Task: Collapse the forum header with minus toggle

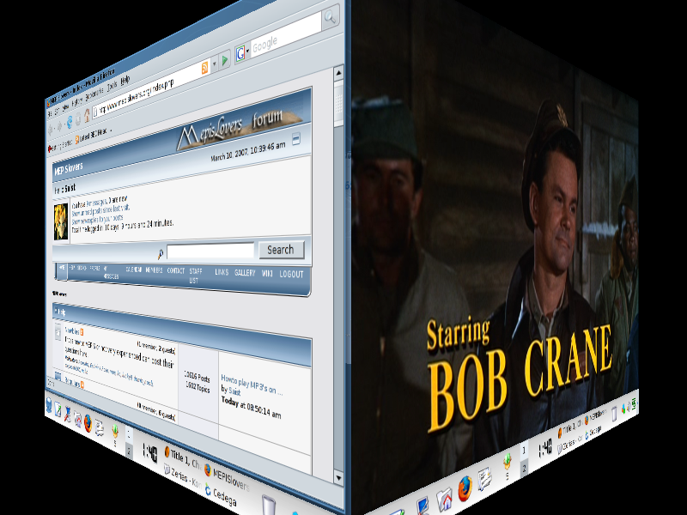Action: tap(295, 138)
